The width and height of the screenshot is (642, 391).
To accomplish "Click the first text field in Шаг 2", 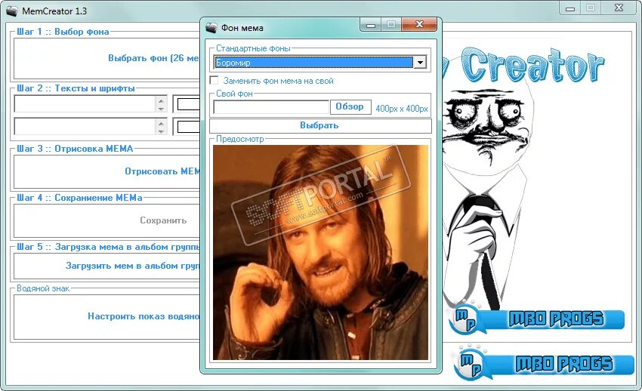I will tap(85, 104).
